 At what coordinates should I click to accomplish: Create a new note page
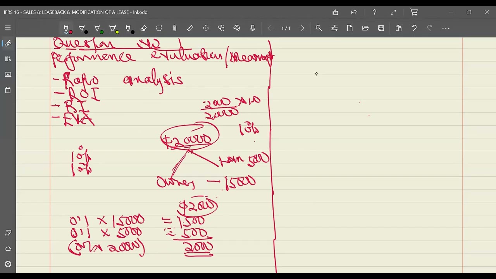click(350, 28)
